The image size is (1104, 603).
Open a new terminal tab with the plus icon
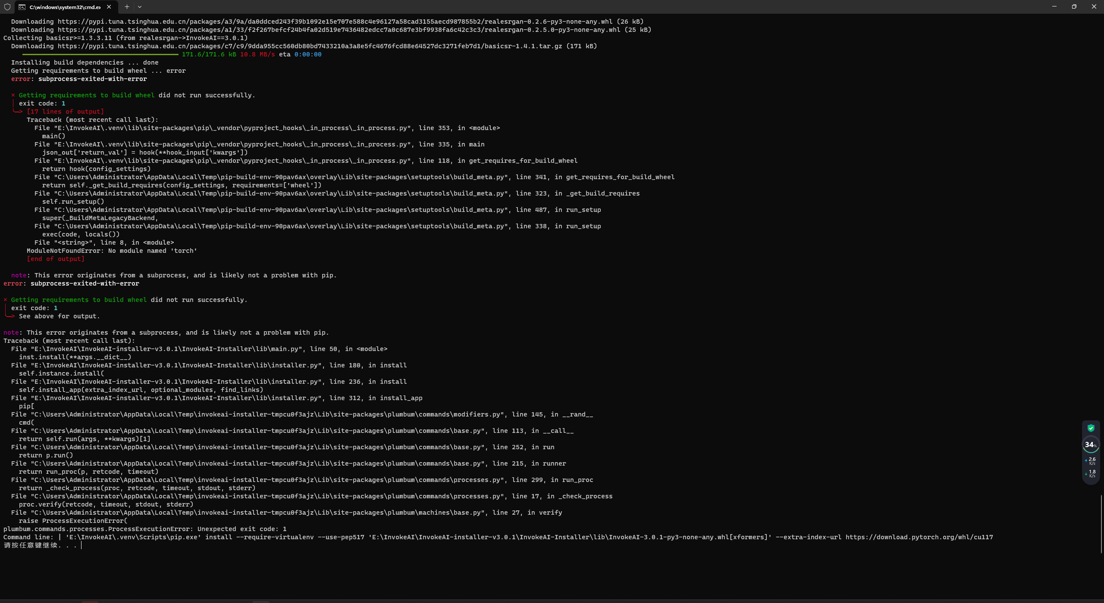click(127, 7)
